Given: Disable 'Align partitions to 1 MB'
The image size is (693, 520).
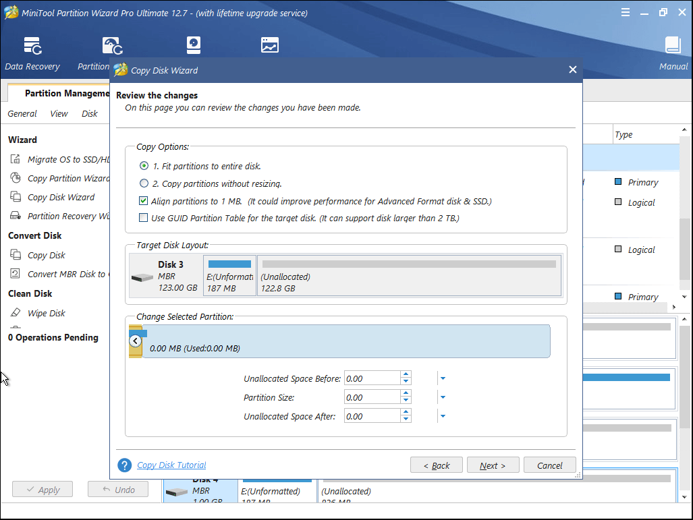Looking at the screenshot, I should [143, 200].
